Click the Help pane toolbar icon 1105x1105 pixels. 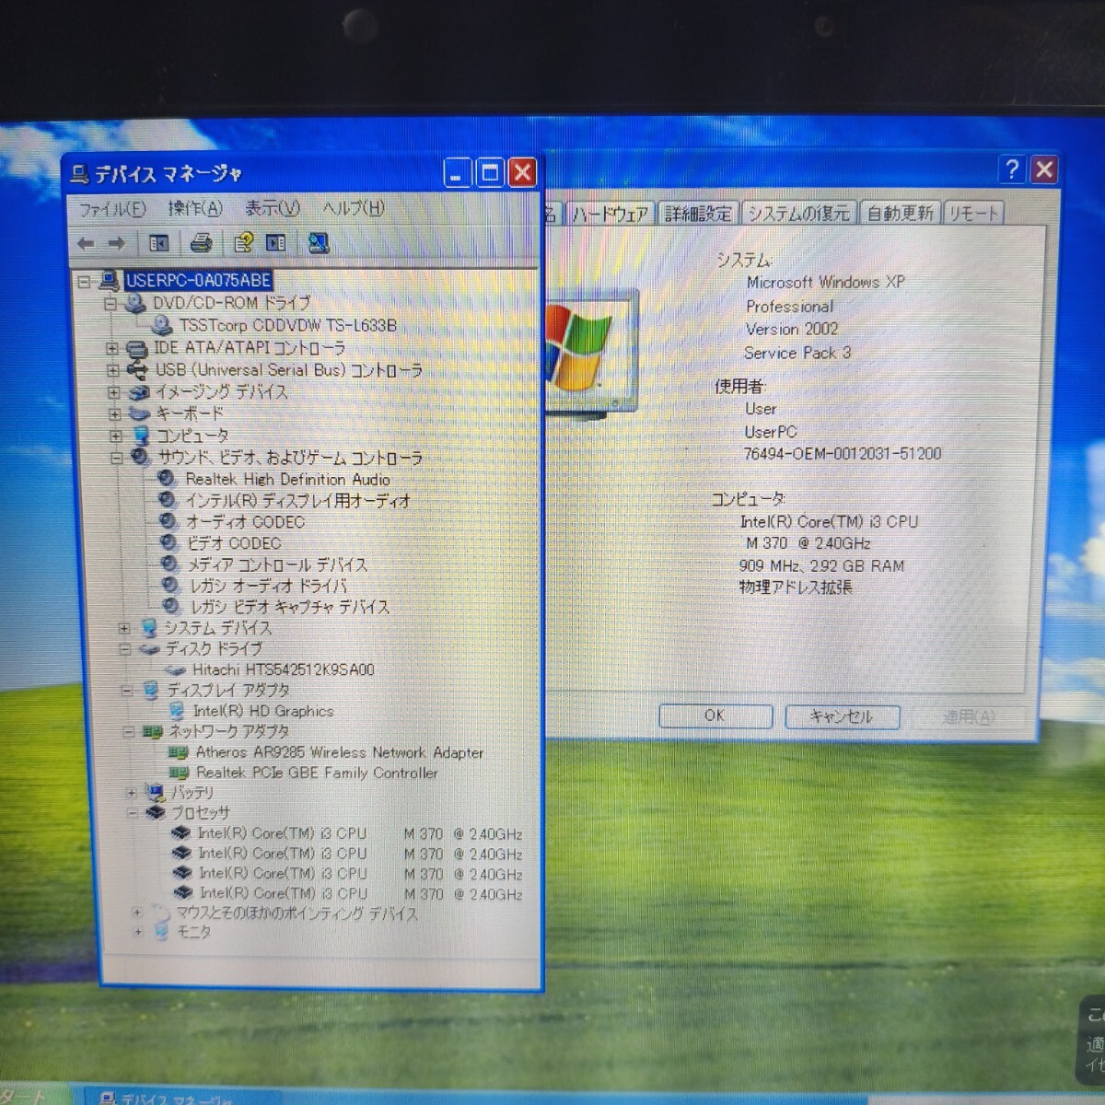(275, 243)
